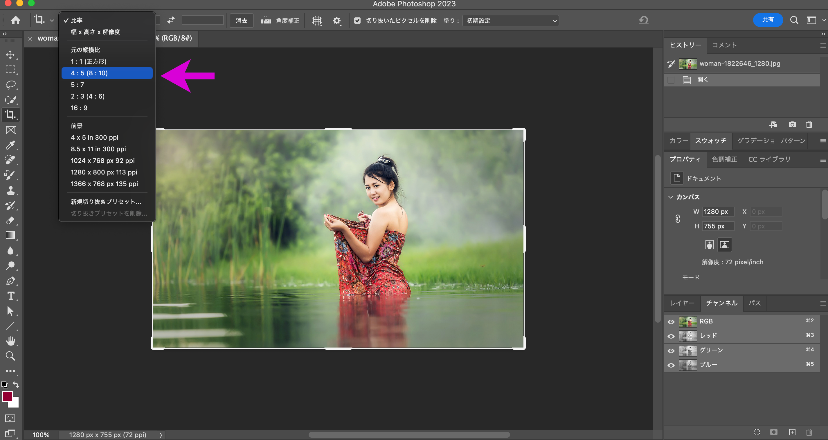Toggle visibility of the レッド channel
The width and height of the screenshot is (828, 440).
(671, 336)
